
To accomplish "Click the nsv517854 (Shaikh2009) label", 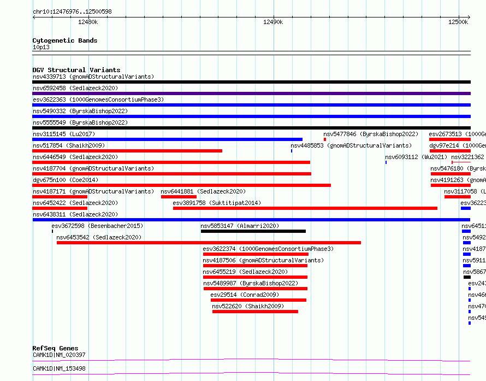I will (69, 145).
